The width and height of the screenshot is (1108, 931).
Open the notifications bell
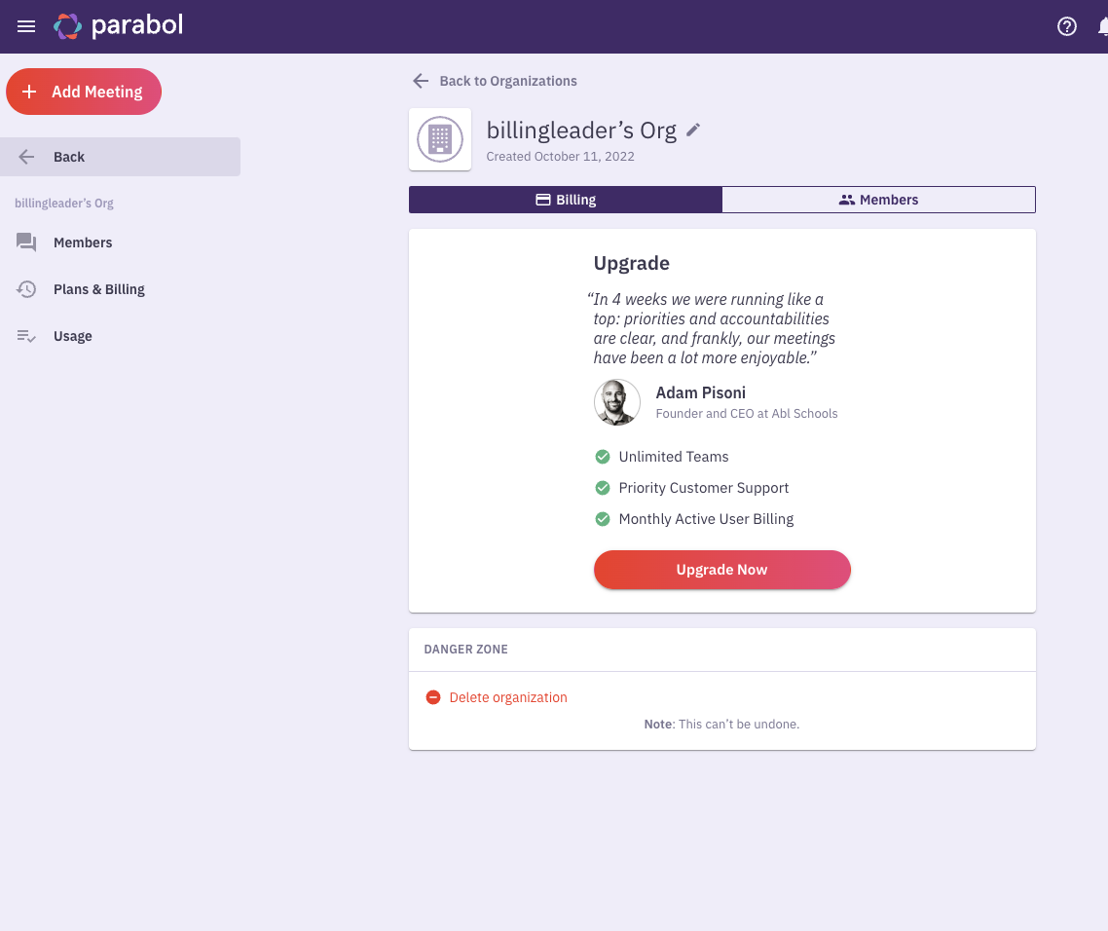tap(1103, 26)
